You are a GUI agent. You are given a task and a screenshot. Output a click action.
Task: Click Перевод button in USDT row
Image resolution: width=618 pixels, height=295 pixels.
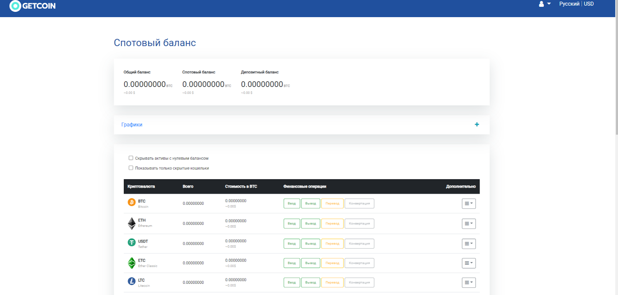pos(332,244)
